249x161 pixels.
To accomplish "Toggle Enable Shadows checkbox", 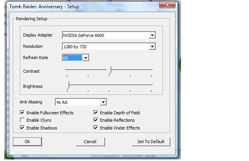I will [22, 128].
